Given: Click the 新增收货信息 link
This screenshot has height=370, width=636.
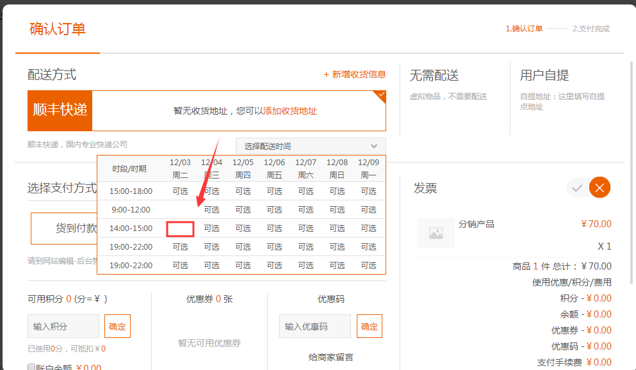Looking at the screenshot, I should pos(355,74).
